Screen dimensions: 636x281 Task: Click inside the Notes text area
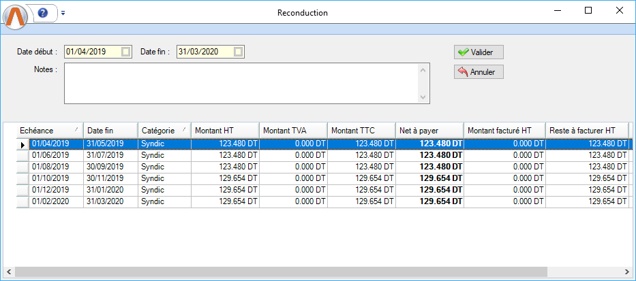point(242,84)
